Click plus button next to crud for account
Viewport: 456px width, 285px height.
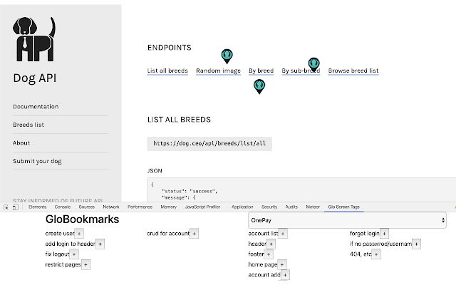[194, 234]
